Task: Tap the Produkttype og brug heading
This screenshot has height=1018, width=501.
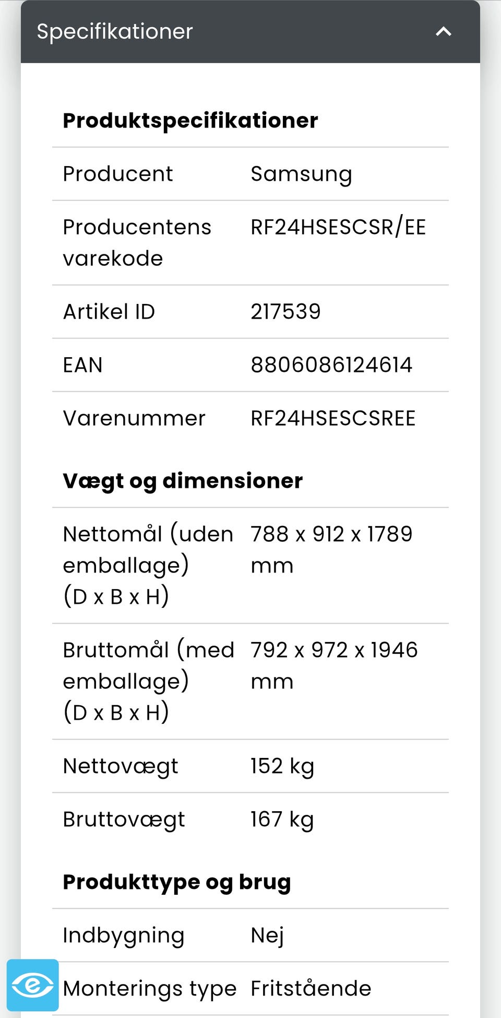Action: (x=177, y=882)
